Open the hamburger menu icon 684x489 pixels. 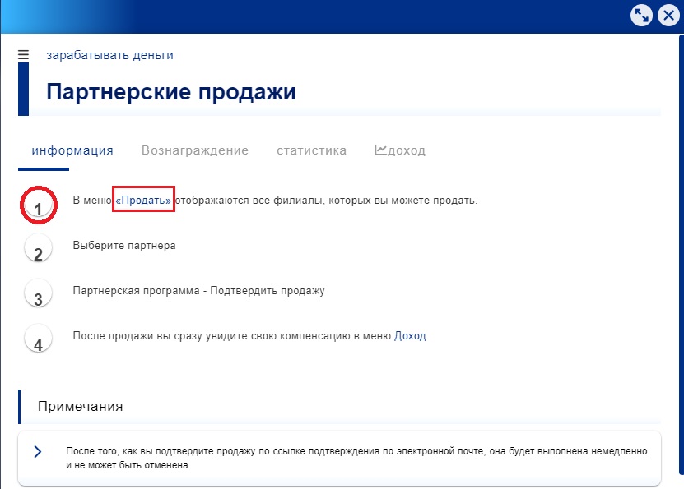click(23, 55)
